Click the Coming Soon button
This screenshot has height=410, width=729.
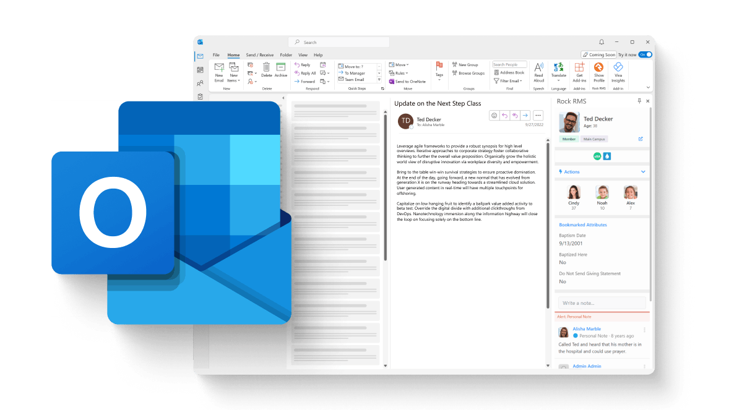599,55
